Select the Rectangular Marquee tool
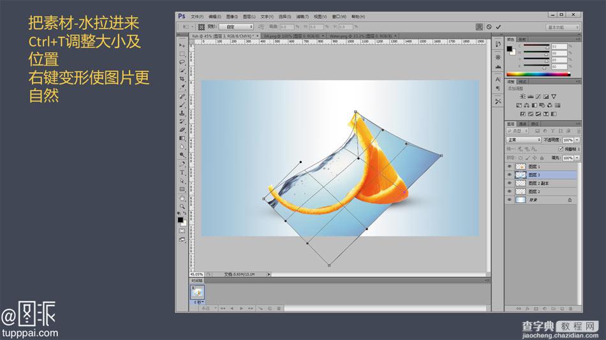Screen dimensions: 606x340 pos(182,54)
